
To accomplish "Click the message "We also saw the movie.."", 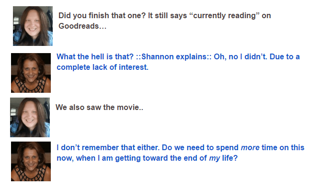I will point(99,107).
